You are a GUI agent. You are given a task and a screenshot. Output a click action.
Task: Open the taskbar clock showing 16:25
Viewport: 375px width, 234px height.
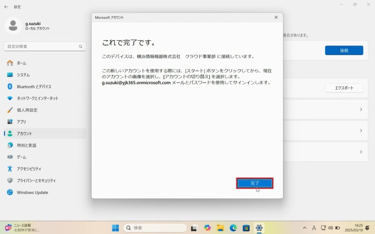point(354,228)
